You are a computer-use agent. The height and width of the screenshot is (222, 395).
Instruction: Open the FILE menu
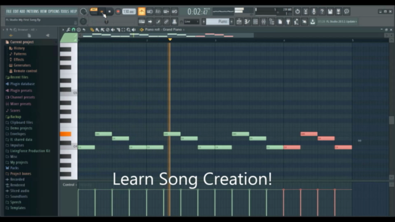[9, 11]
